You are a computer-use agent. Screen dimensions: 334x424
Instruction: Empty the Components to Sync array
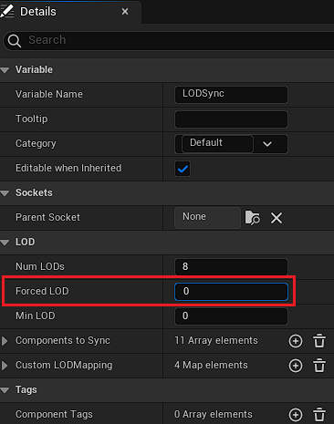tap(319, 341)
